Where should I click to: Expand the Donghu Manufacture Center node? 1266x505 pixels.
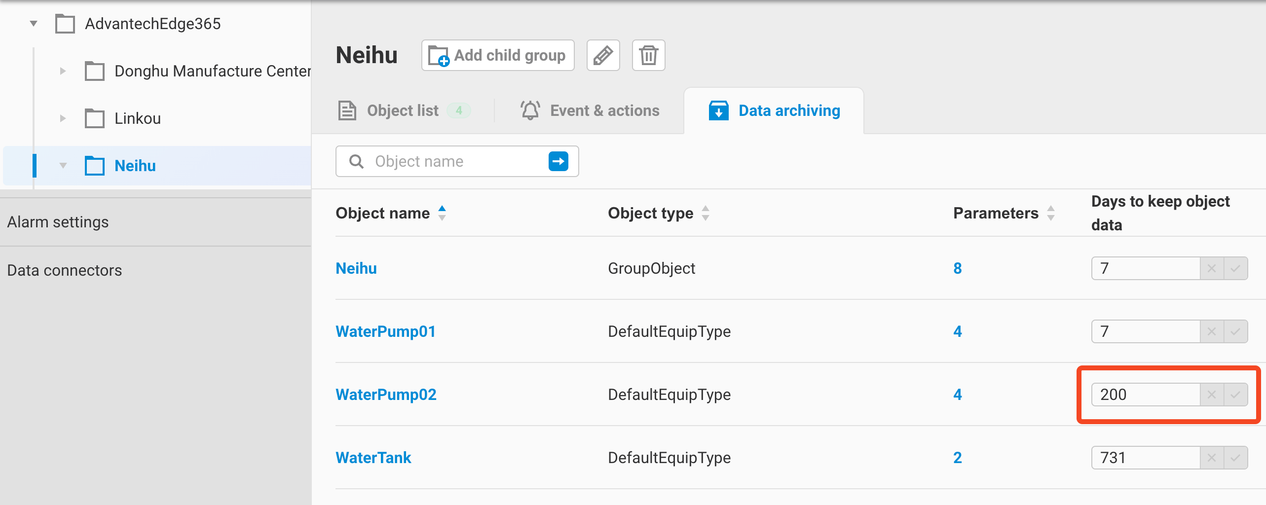[x=63, y=71]
